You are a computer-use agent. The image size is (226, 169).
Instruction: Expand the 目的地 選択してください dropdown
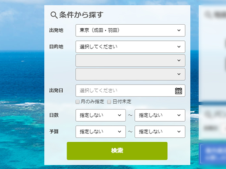click(130, 47)
